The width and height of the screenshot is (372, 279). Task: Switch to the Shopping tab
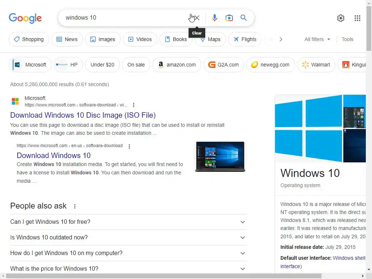tap(29, 39)
